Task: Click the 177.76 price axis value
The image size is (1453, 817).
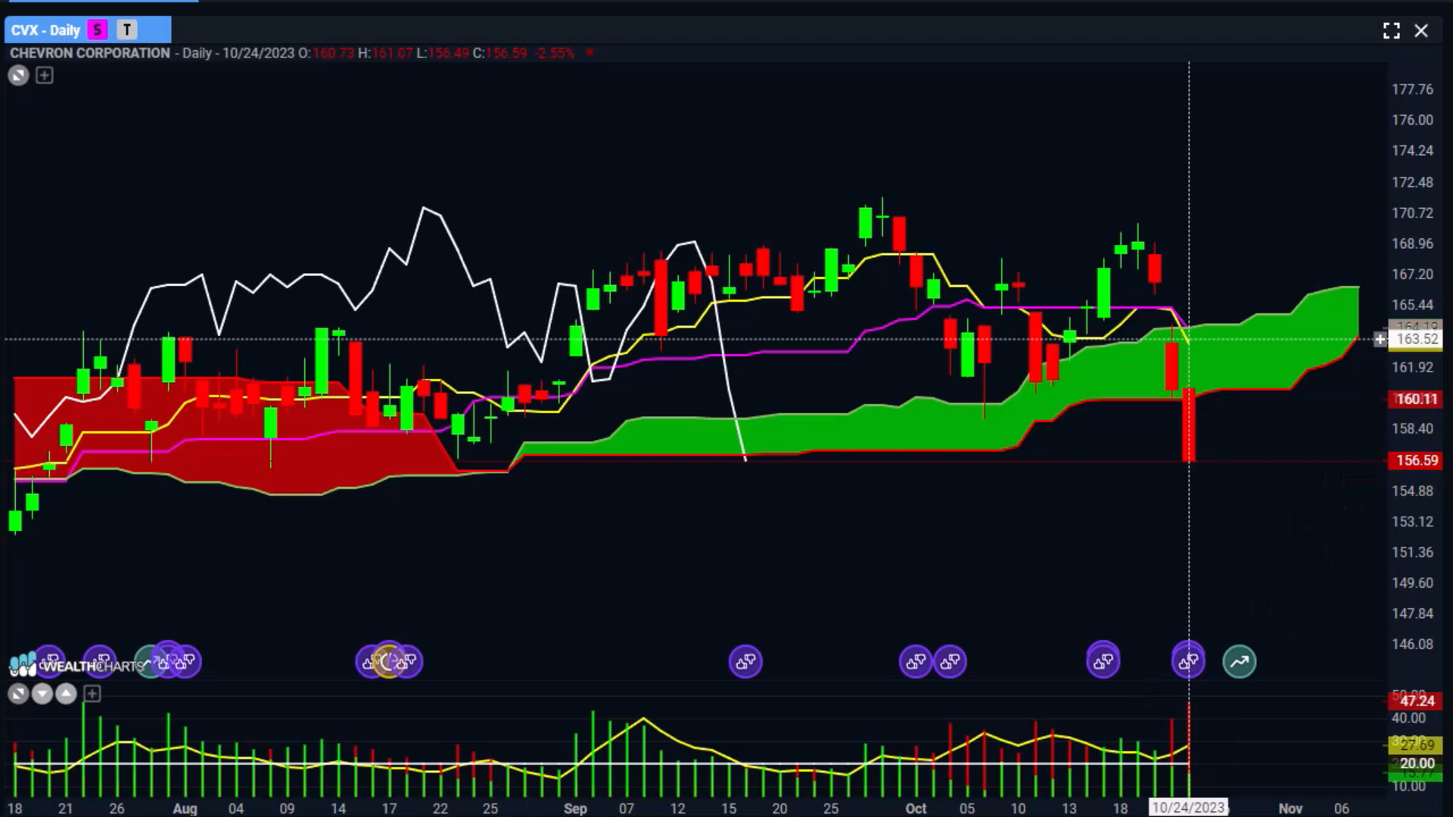Action: tap(1412, 89)
